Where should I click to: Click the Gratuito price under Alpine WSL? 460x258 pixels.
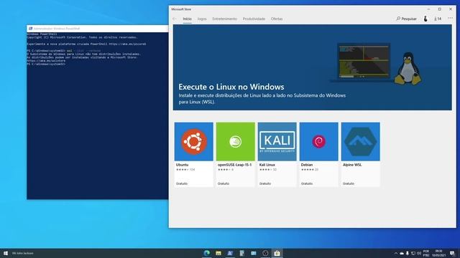pos(348,183)
